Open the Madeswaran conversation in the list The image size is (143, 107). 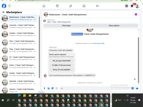click(x=19, y=18)
